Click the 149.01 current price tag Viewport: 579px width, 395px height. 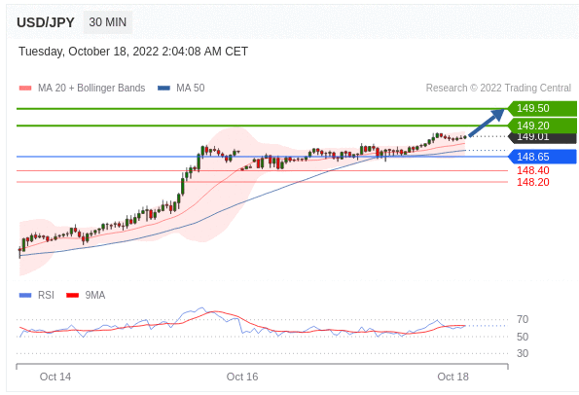[542, 137]
